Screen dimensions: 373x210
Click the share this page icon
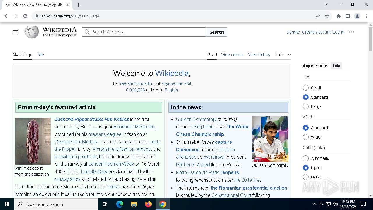tap(318, 16)
